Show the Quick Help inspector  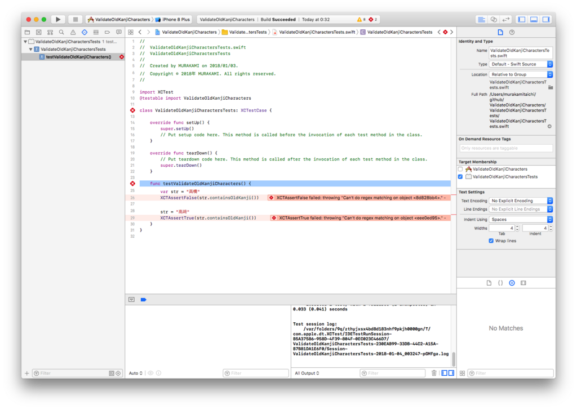click(512, 32)
